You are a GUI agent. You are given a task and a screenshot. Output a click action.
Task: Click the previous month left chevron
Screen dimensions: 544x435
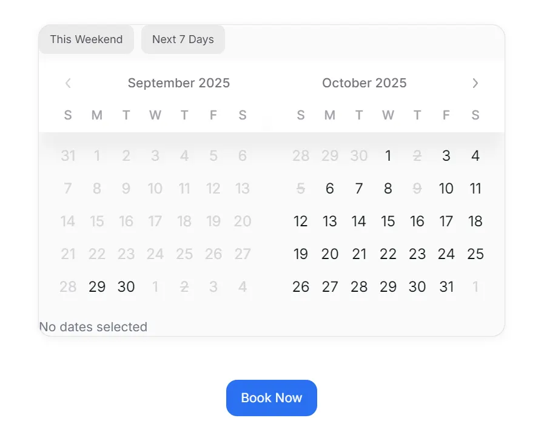[x=68, y=83]
